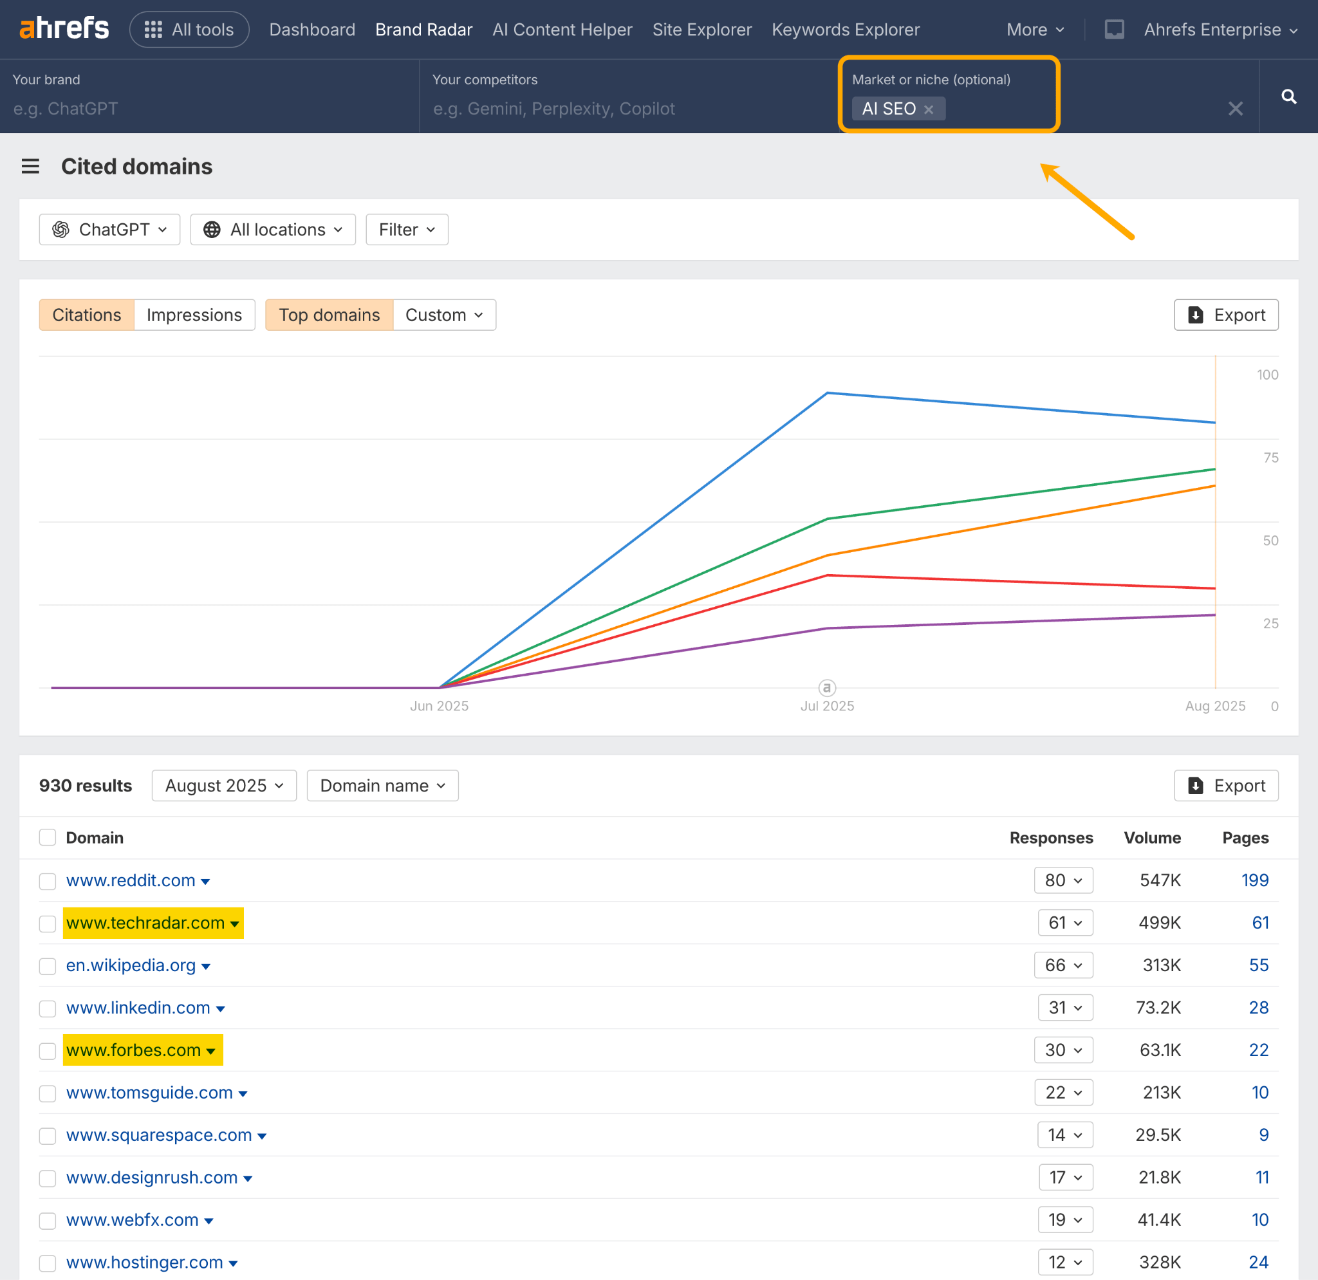Click the ahrefs logo
Viewport: 1318px width, 1280px height.
[x=64, y=28]
